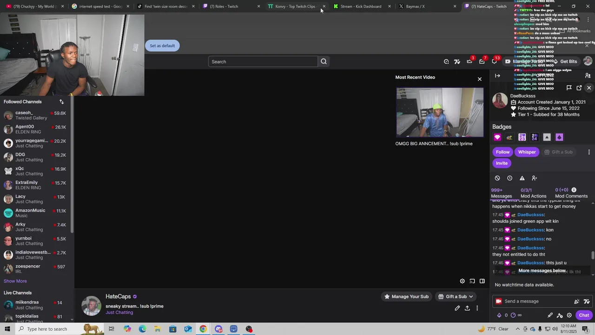Open Windows Start menu
595x335 pixels.
(x=7, y=329)
